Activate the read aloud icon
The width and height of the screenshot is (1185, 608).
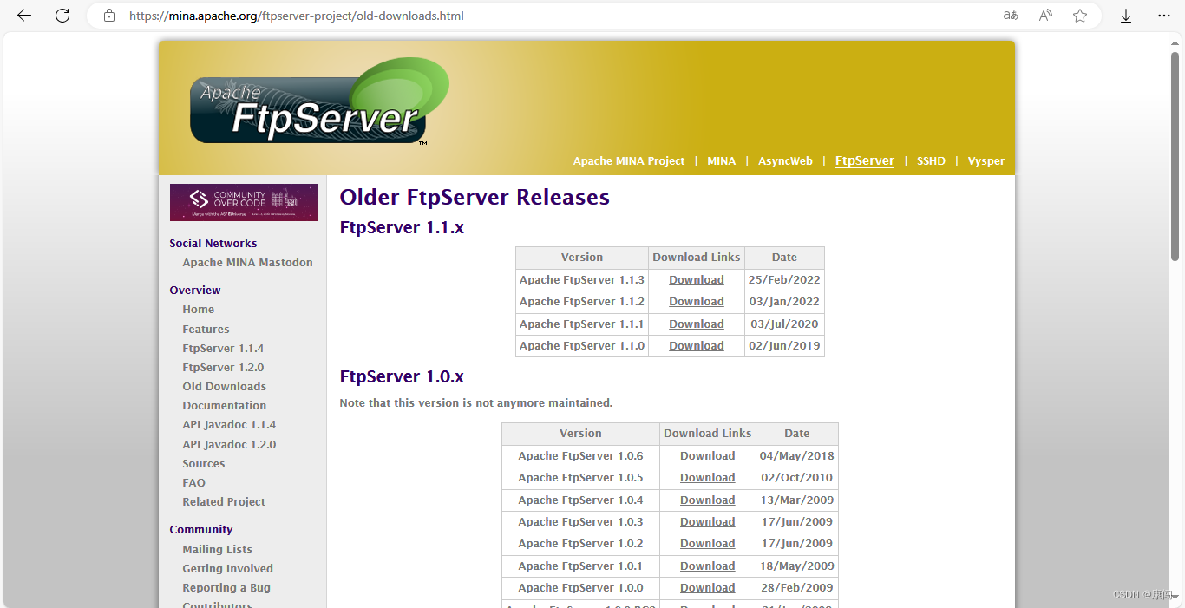[x=1045, y=16]
